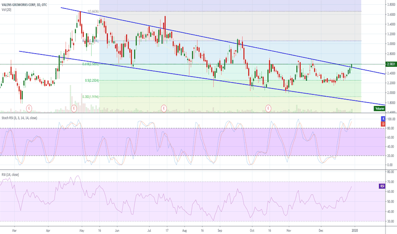The width and height of the screenshot is (397, 234).
Task: Click the 'Jul' label on the time axis
Action: click(x=149, y=231)
